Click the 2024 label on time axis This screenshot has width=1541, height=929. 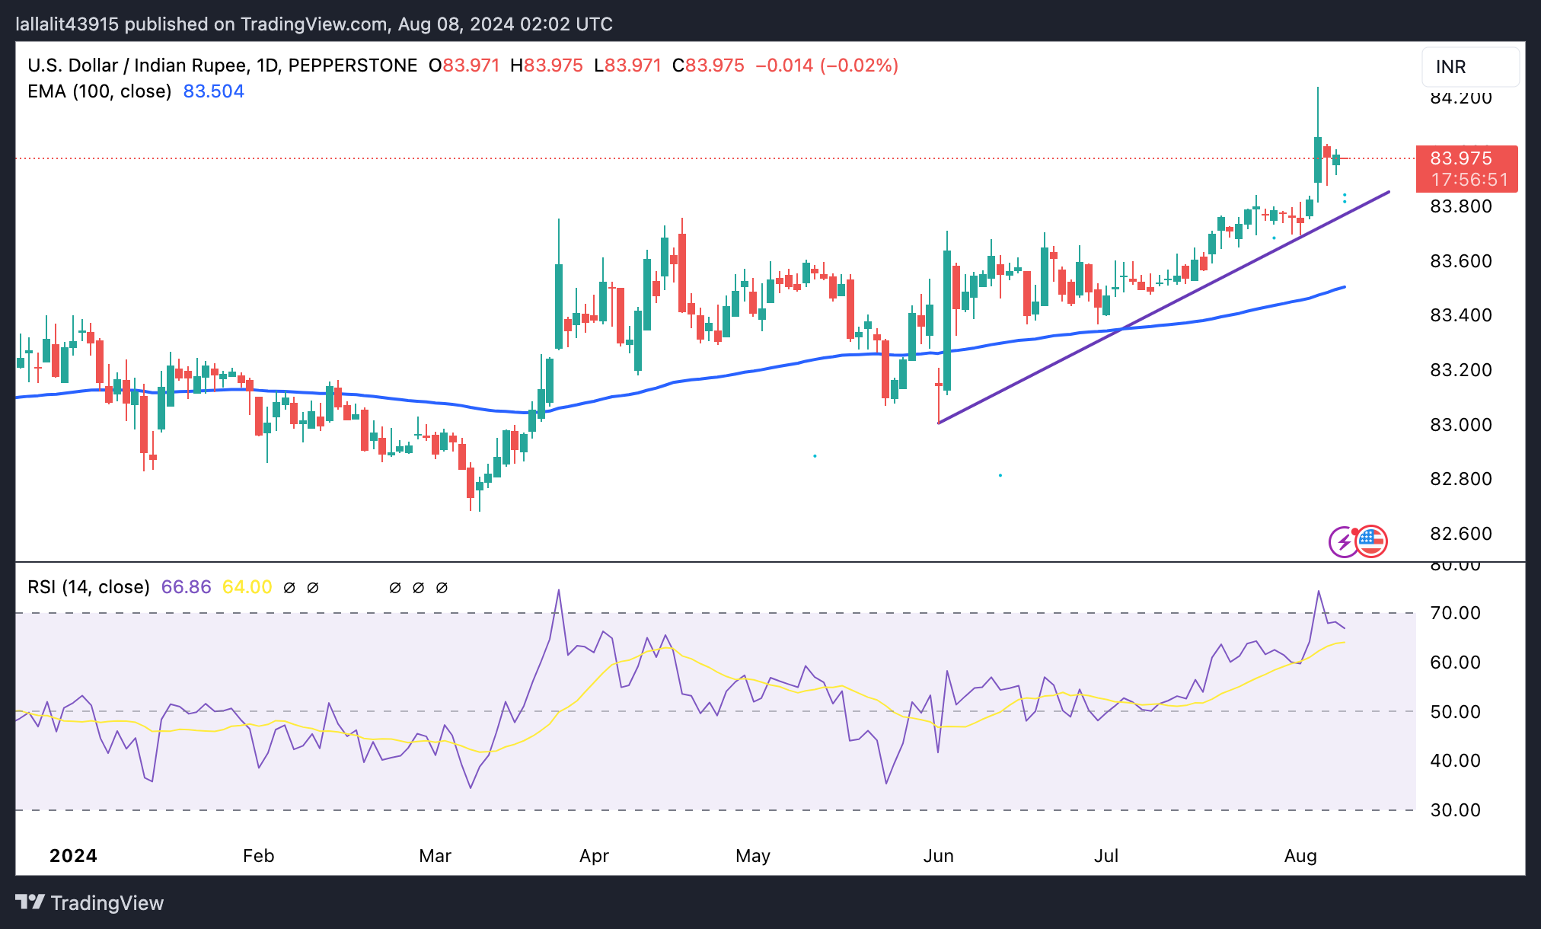pyautogui.click(x=73, y=856)
